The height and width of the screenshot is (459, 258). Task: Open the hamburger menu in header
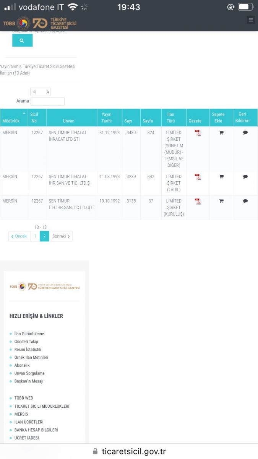251,20
